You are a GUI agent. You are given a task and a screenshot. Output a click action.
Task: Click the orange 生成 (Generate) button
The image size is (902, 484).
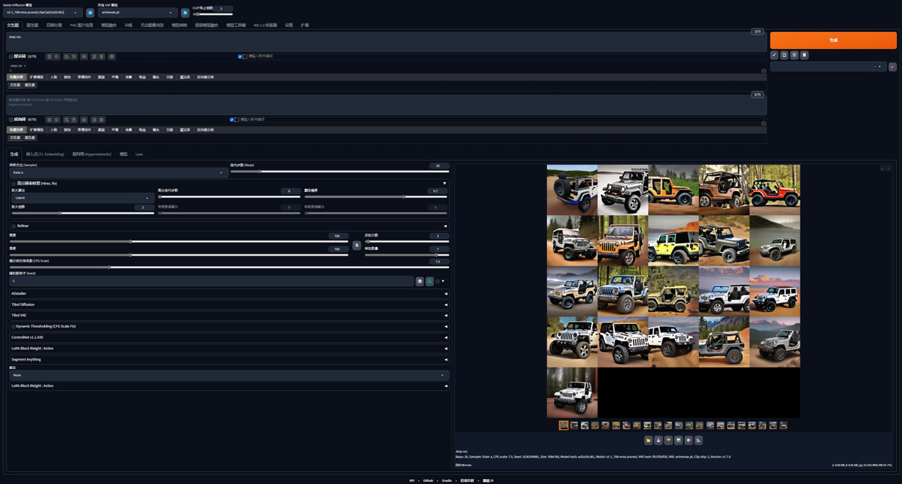pyautogui.click(x=832, y=40)
